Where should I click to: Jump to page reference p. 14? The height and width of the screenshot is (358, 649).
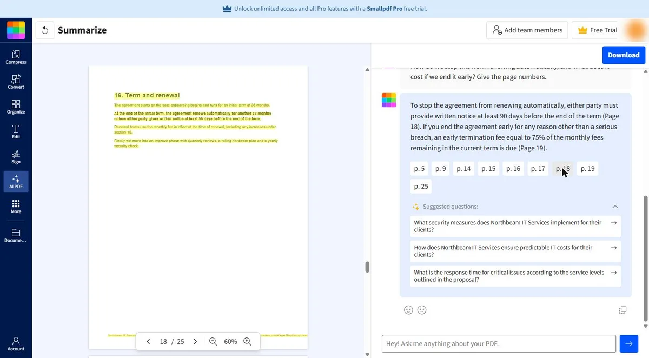pos(463,169)
